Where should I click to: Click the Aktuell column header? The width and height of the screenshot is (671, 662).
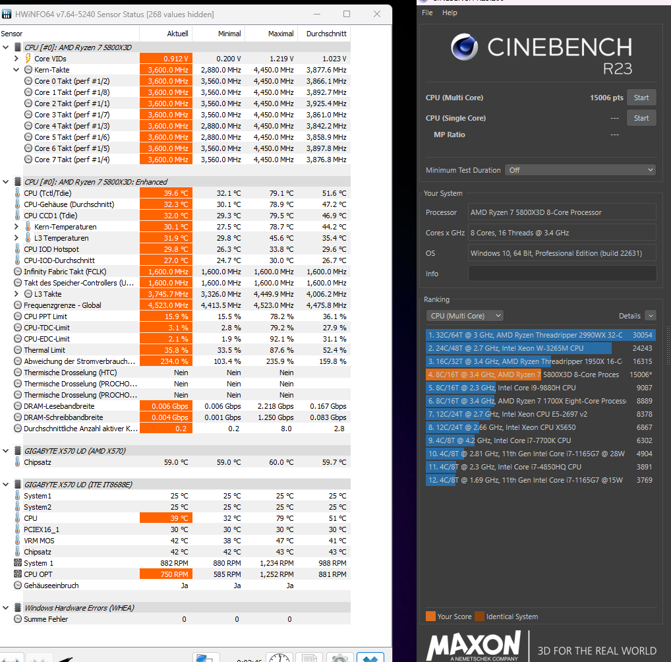pos(166,34)
